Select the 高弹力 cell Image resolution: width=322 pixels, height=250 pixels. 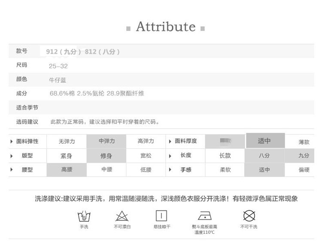[x=146, y=142]
